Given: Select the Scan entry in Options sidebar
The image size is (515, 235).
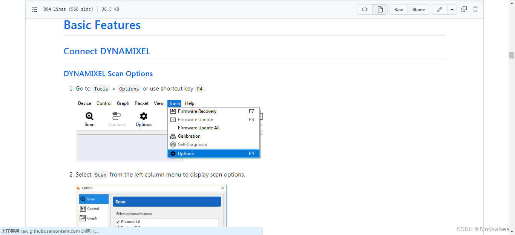Looking at the screenshot, I should click(x=90, y=199).
